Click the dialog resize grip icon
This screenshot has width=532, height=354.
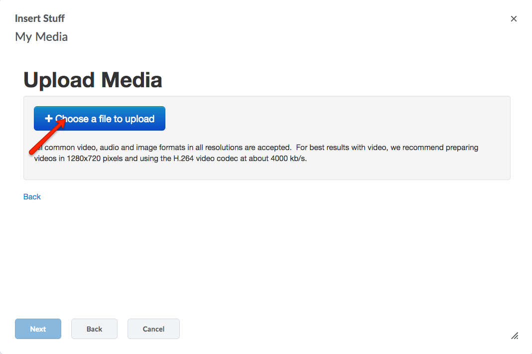[x=515, y=336]
